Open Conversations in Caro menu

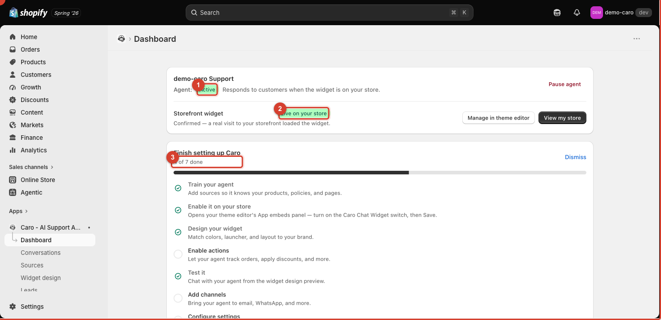point(40,253)
